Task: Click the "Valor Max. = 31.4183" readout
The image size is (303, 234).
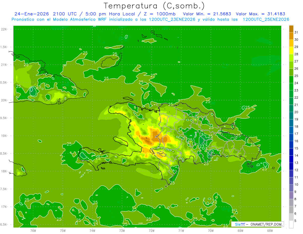Action: pos(260,14)
